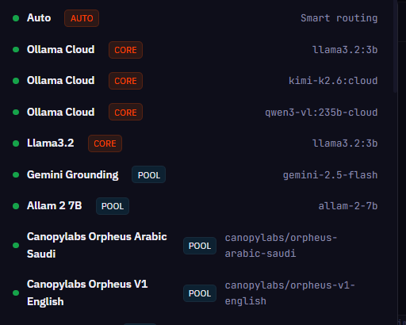Select the Auto model name
The width and height of the screenshot is (406, 325).
click(x=39, y=18)
